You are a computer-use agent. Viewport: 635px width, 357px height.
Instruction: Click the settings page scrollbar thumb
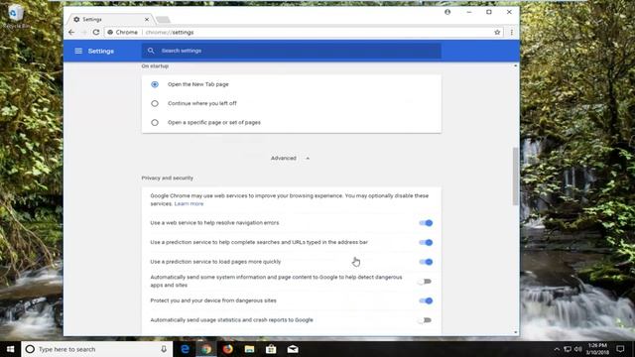(516, 177)
